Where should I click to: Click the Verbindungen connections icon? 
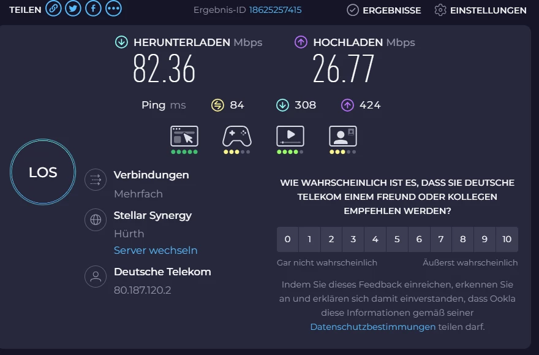[x=96, y=180]
